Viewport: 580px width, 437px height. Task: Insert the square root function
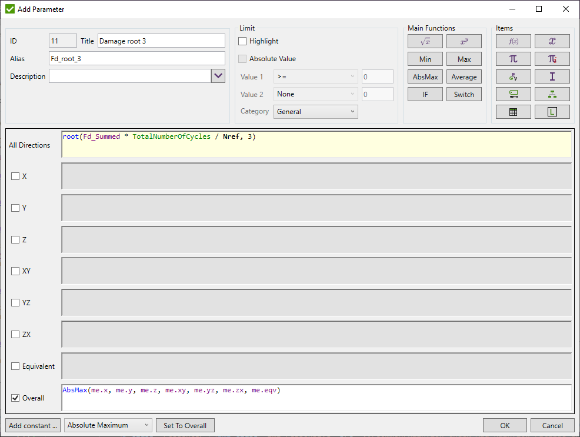[425, 41]
